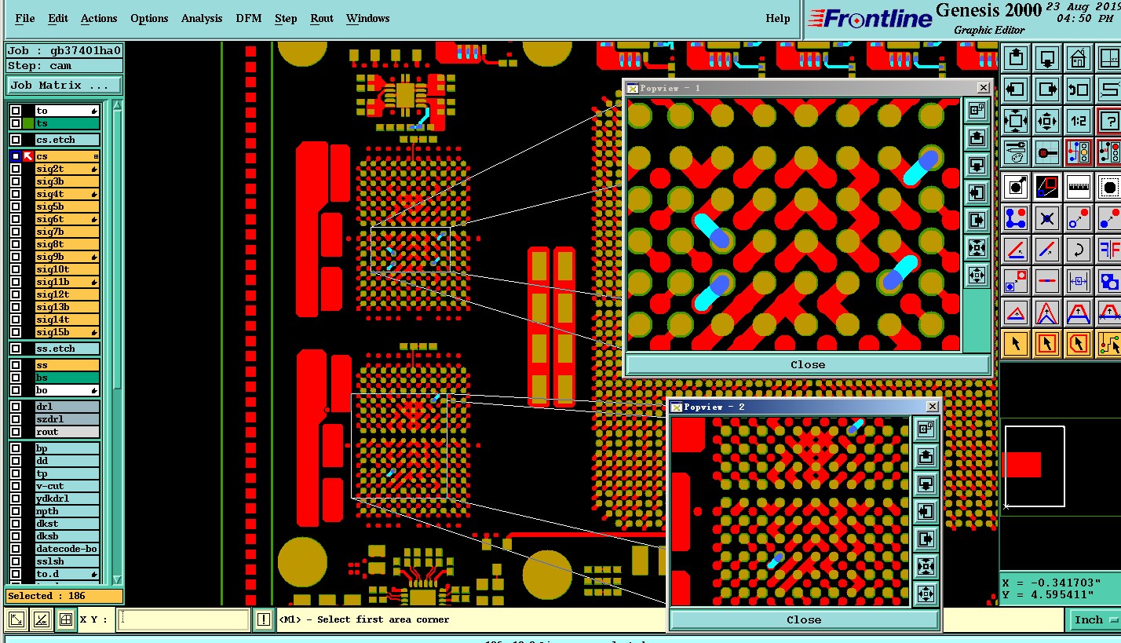Click the green color swatch beside ts layer
This screenshot has height=643, width=1121.
click(x=28, y=123)
